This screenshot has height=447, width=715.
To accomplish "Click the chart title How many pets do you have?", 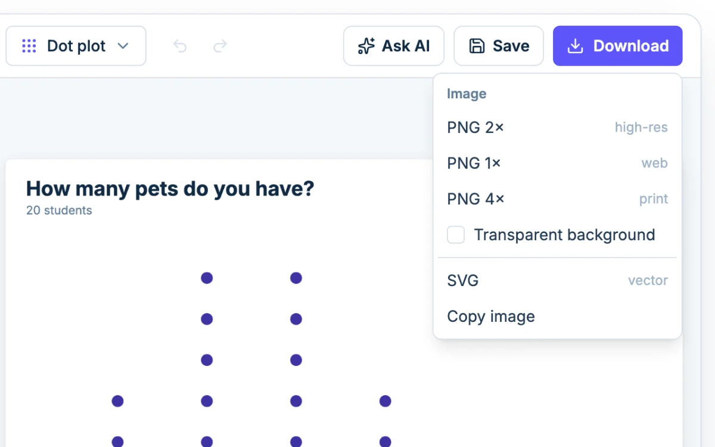I will 170,189.
